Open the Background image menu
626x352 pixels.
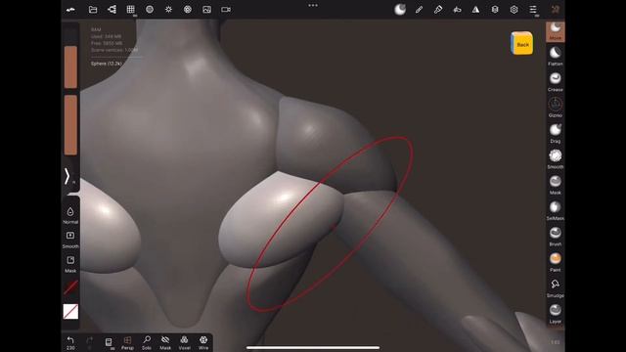click(x=206, y=10)
